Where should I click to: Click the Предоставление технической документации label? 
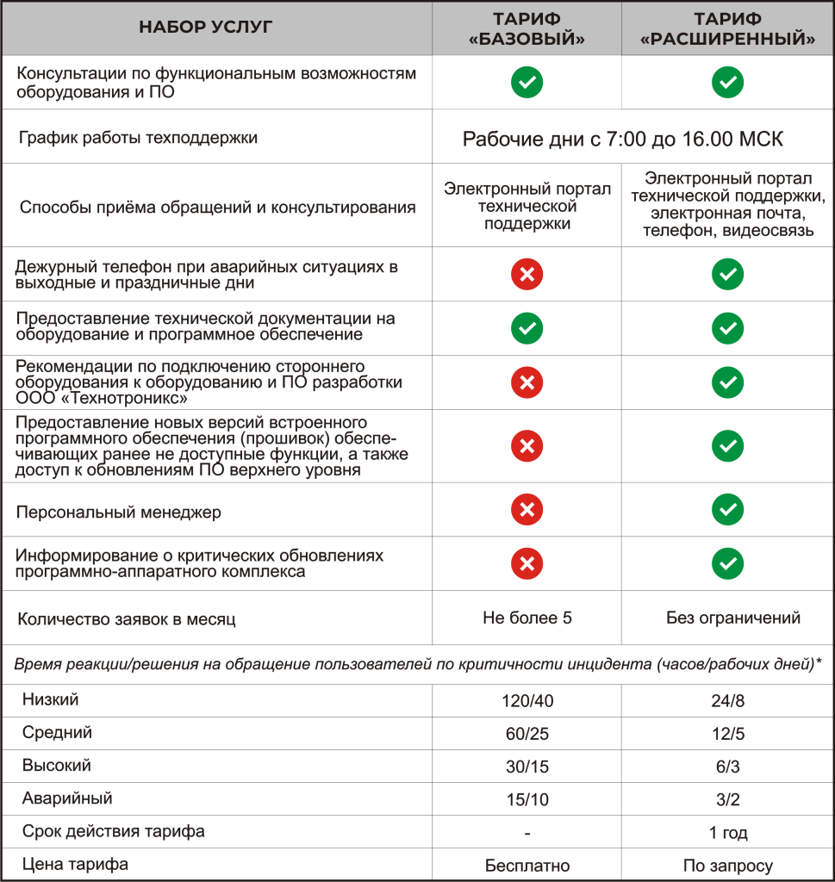[205, 326]
